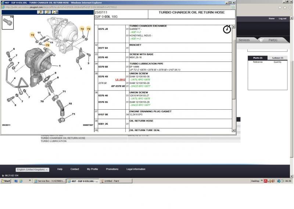
Task: Select the Labour (0) basket tab
Action: click(x=277, y=58)
